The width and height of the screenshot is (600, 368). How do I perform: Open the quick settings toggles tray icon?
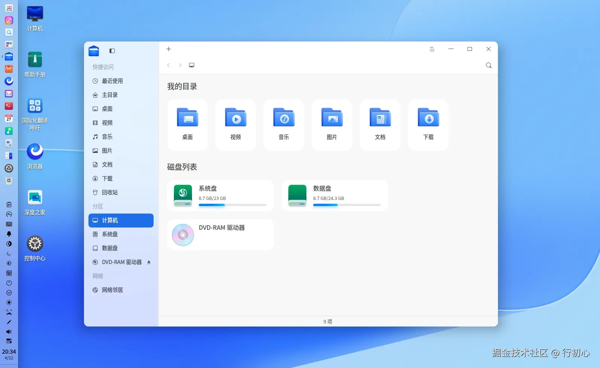9,341
